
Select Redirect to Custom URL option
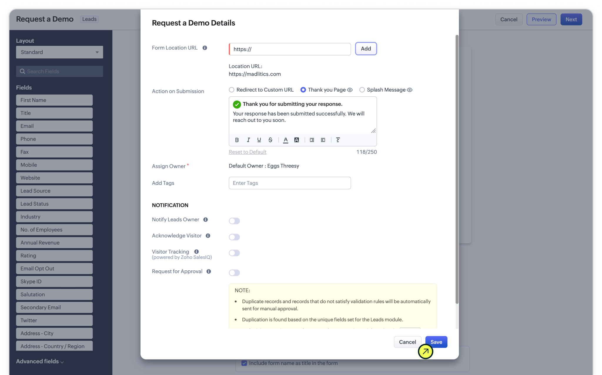(232, 90)
